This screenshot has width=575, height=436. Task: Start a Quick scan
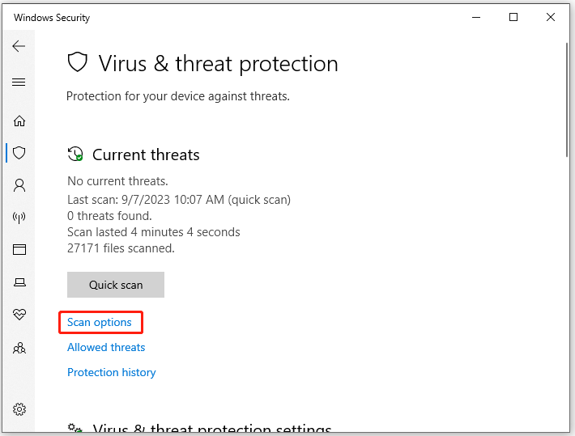[x=116, y=285]
